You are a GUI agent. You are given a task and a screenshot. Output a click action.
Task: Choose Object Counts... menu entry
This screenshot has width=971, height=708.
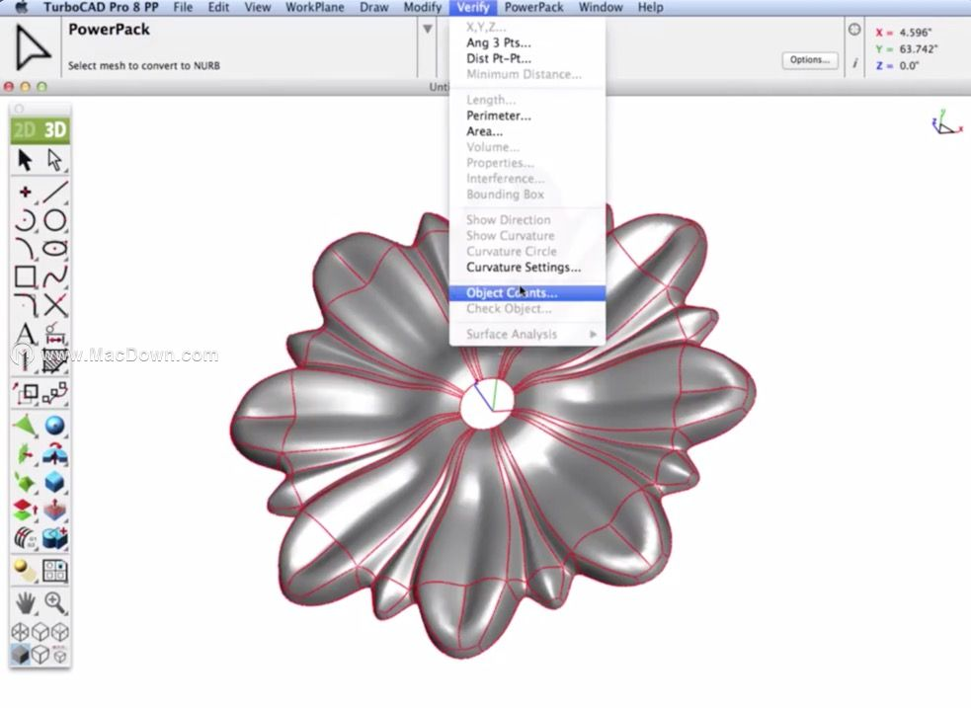[527, 292]
